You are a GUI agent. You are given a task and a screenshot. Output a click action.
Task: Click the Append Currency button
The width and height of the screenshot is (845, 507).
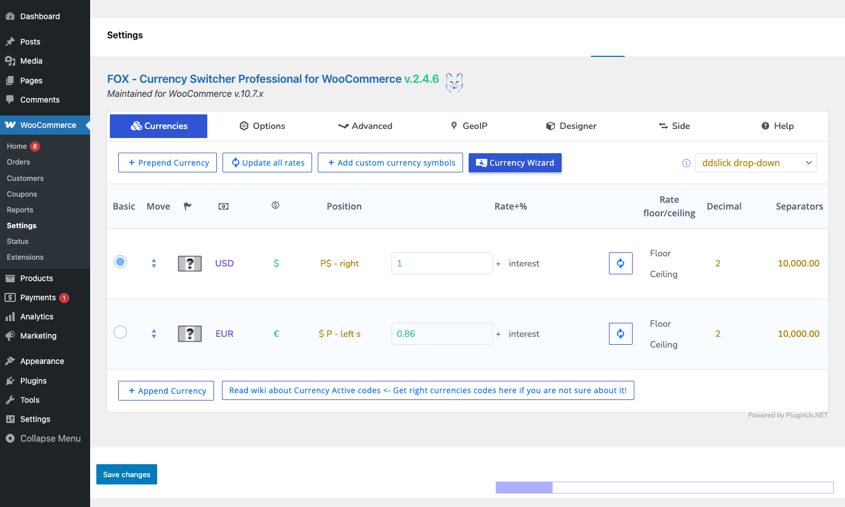(x=166, y=391)
